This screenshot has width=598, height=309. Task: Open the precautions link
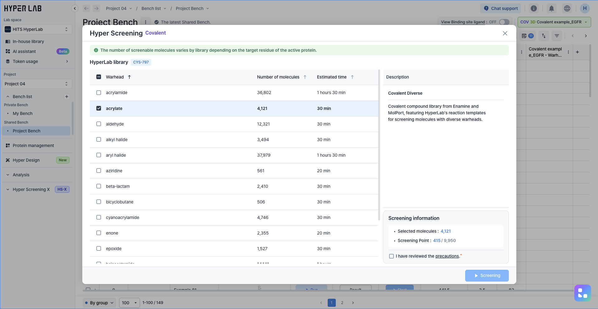click(x=447, y=256)
